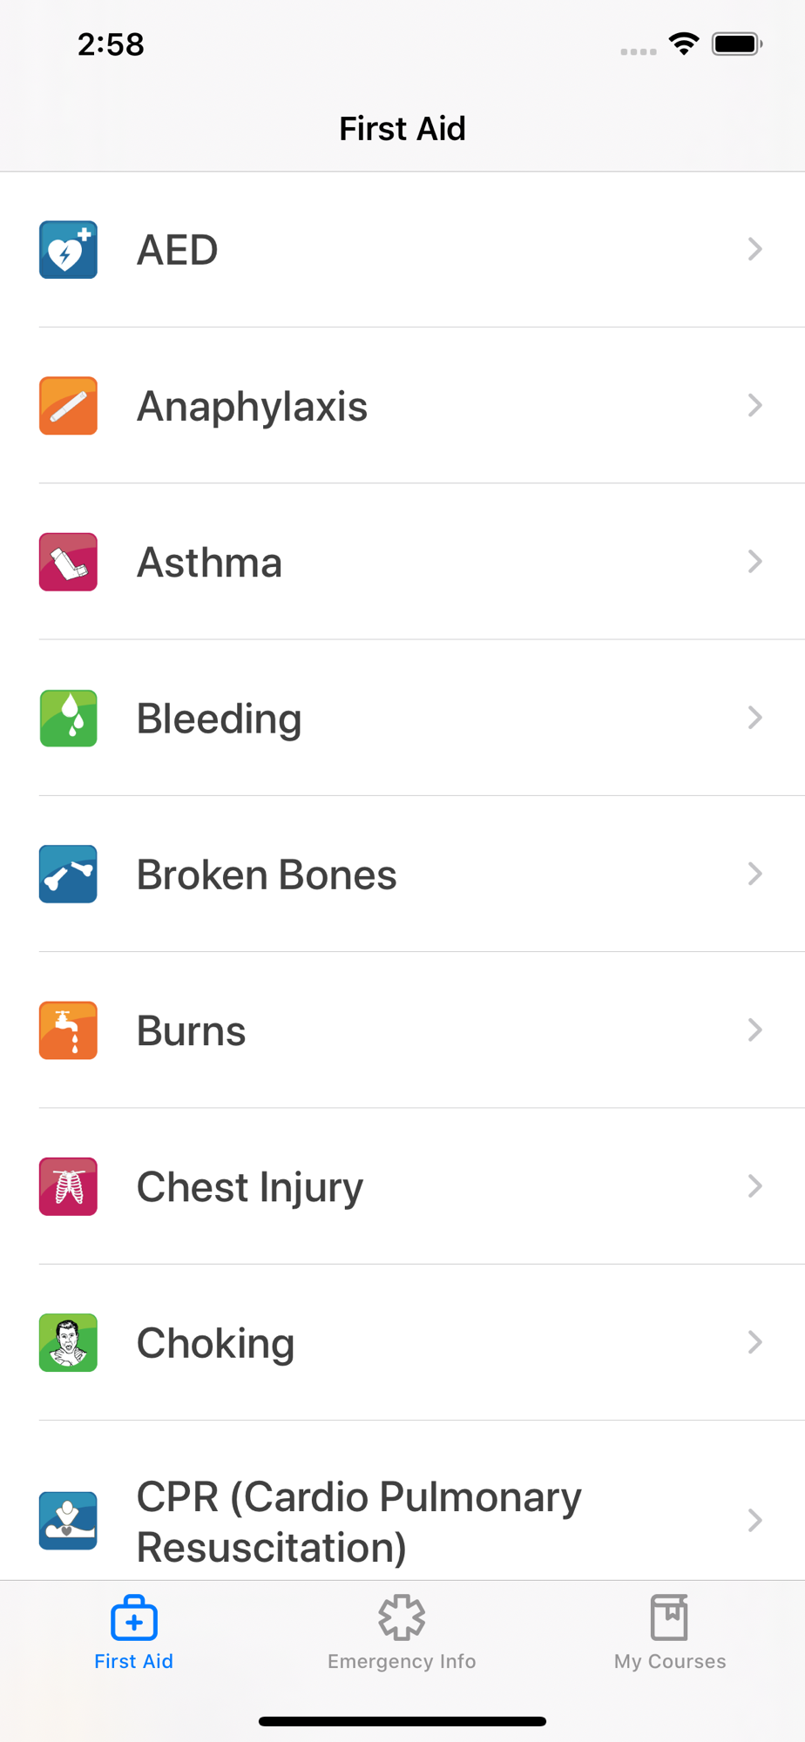Tap the AED heart defibrillator icon

(68, 250)
